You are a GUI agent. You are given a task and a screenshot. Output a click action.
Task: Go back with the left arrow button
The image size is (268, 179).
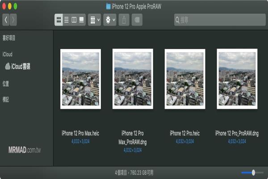[x=6, y=20]
